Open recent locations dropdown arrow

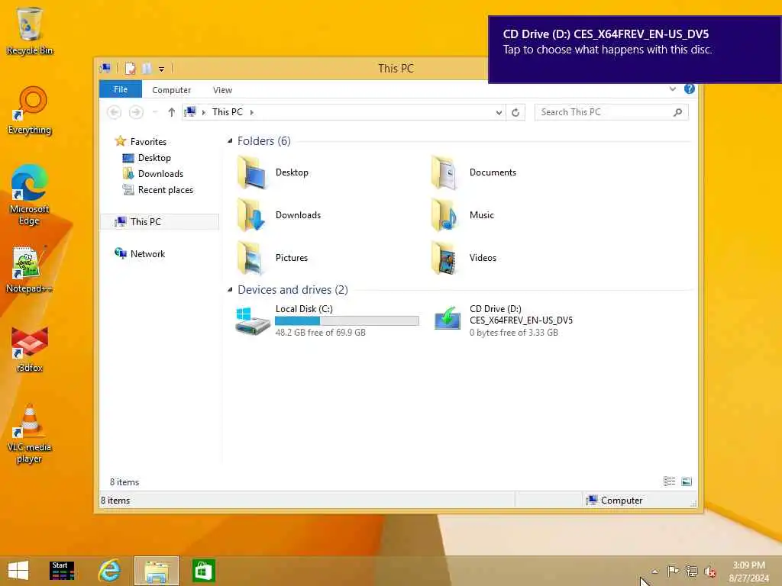[155, 112]
